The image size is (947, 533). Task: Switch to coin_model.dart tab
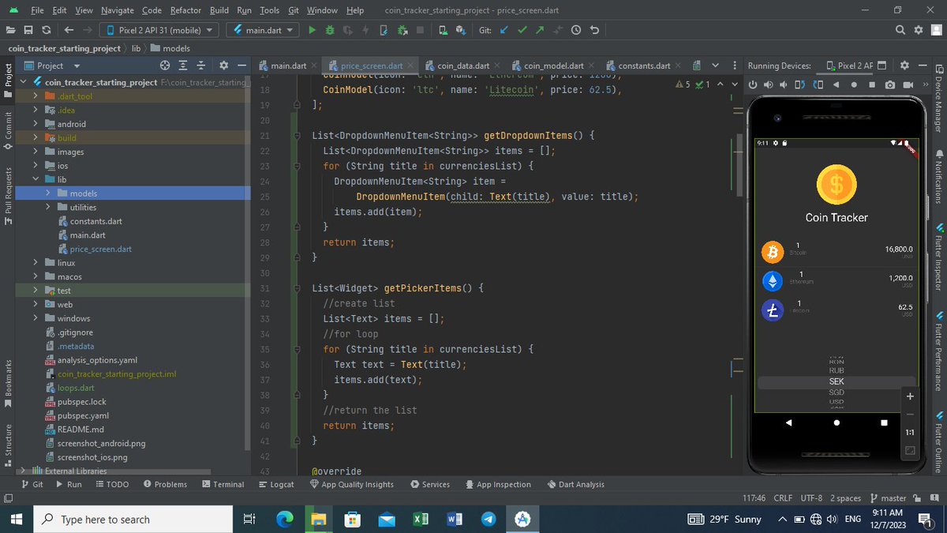(x=553, y=66)
